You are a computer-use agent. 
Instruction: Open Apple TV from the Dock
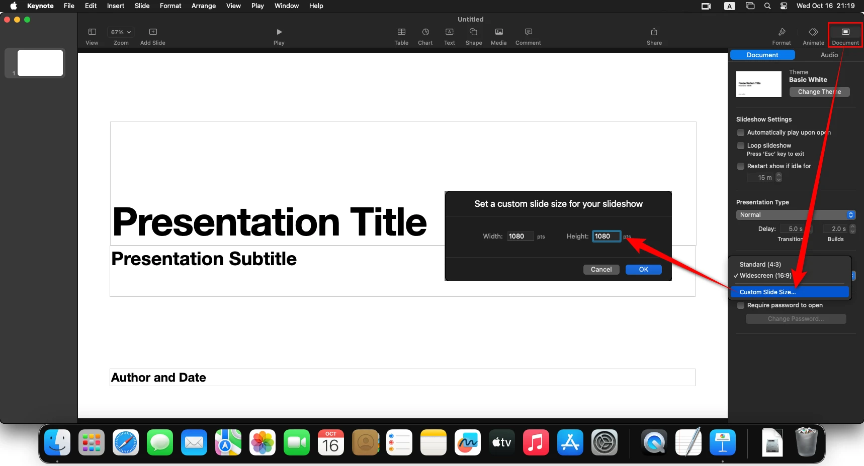point(502,442)
